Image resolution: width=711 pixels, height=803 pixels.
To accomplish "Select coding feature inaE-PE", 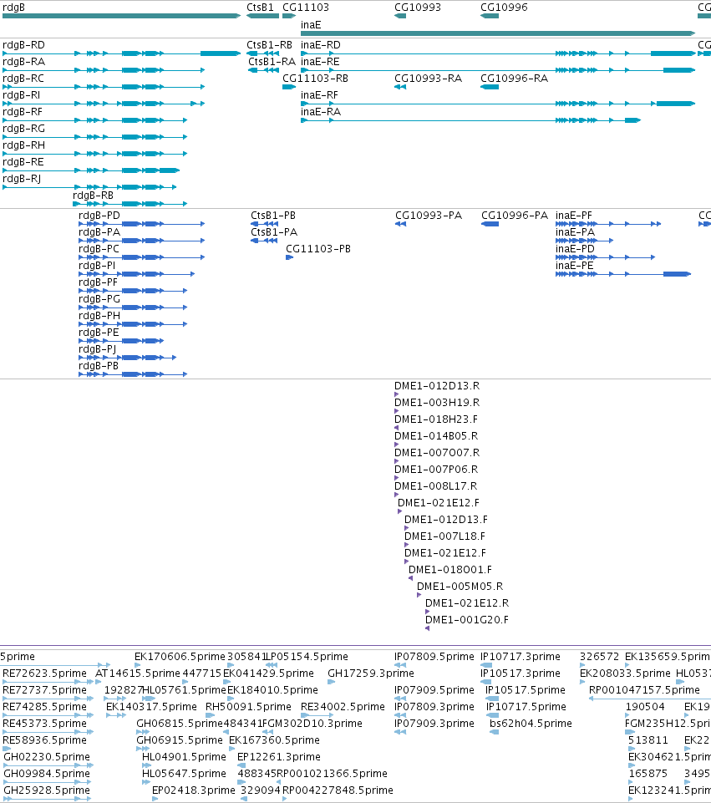I will tap(575, 266).
